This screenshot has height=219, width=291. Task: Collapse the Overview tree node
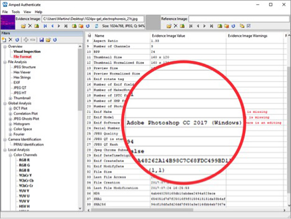pos(5,46)
